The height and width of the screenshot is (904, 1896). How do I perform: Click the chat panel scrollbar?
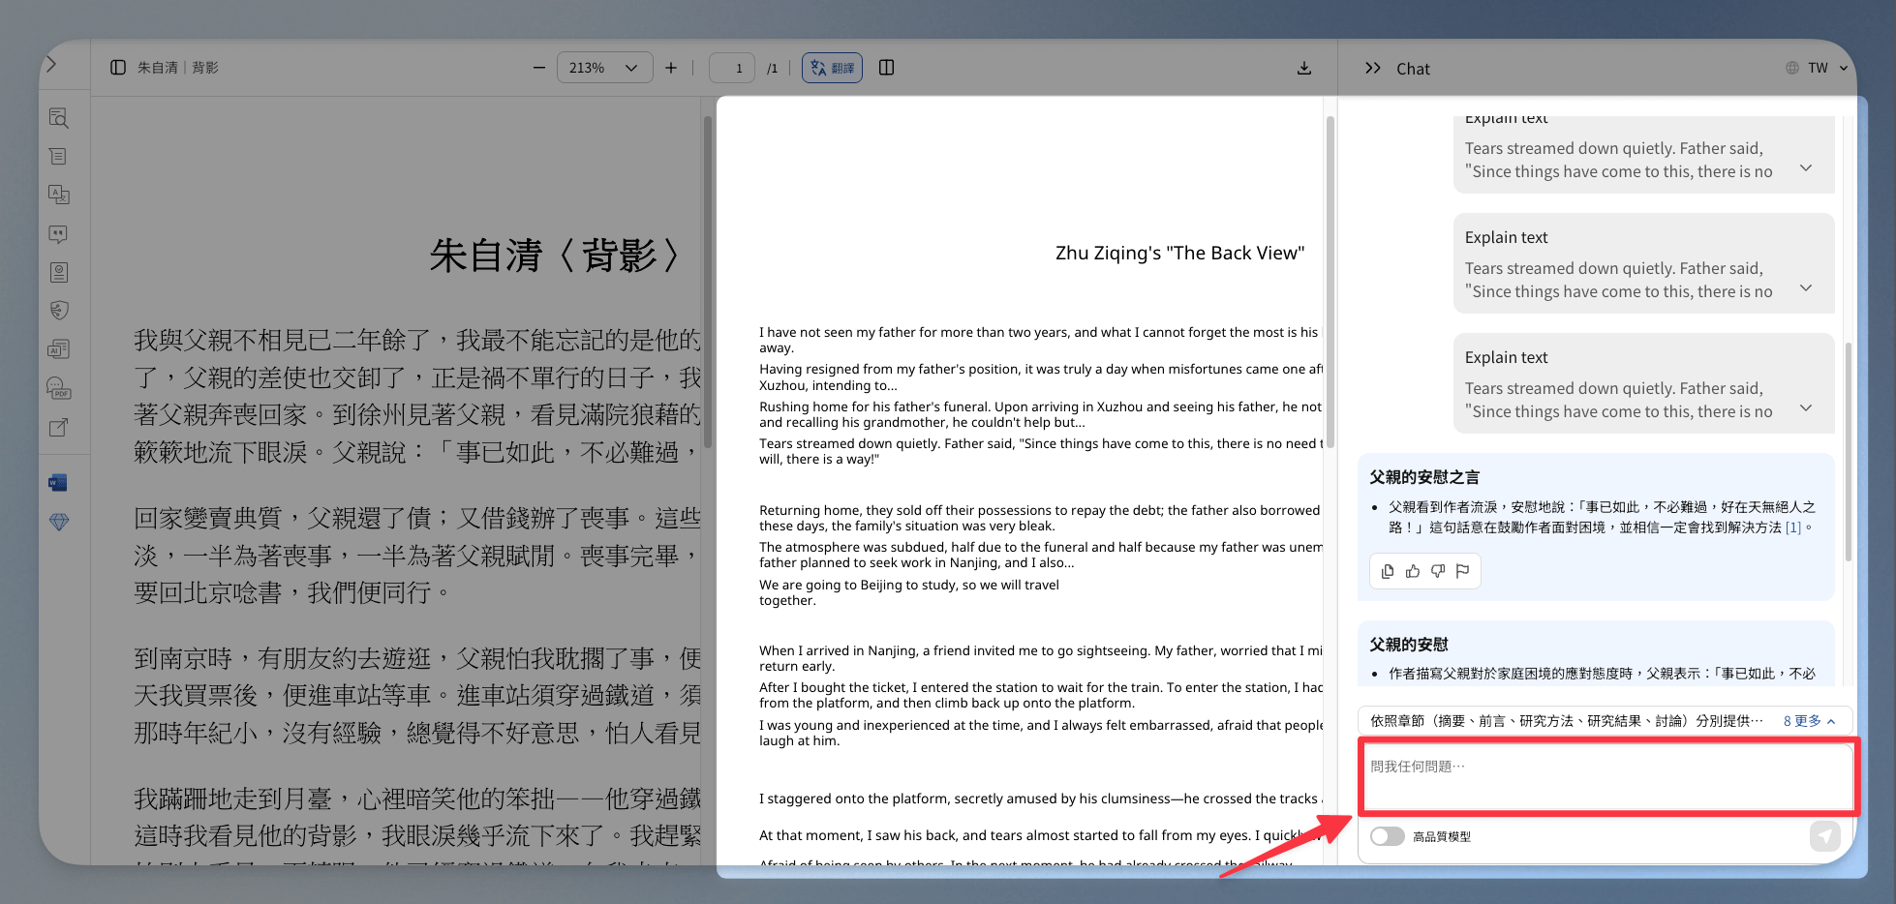[1849, 452]
